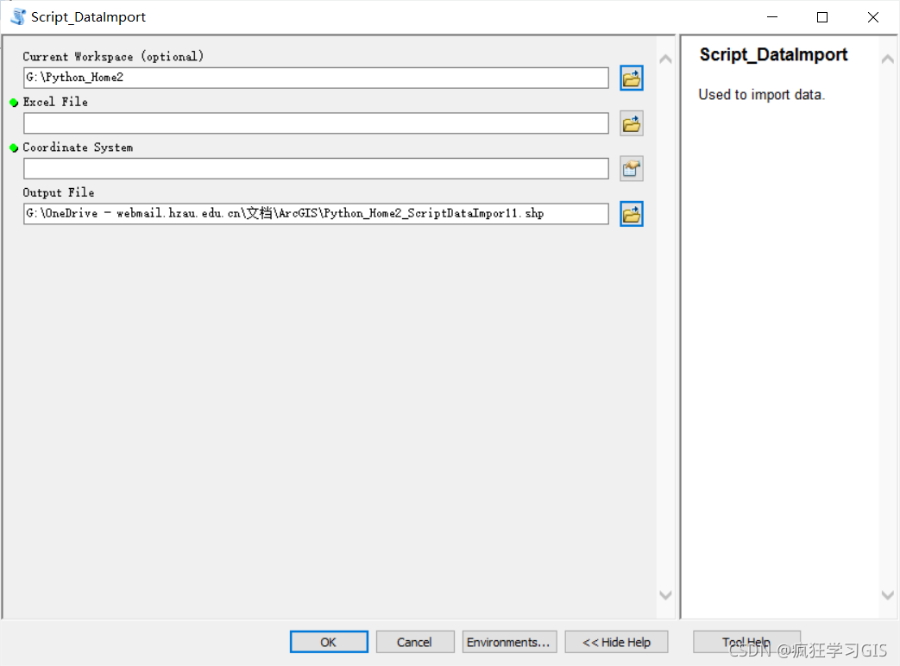Open the Excel File browse folder icon
The height and width of the screenshot is (666, 900).
click(632, 123)
